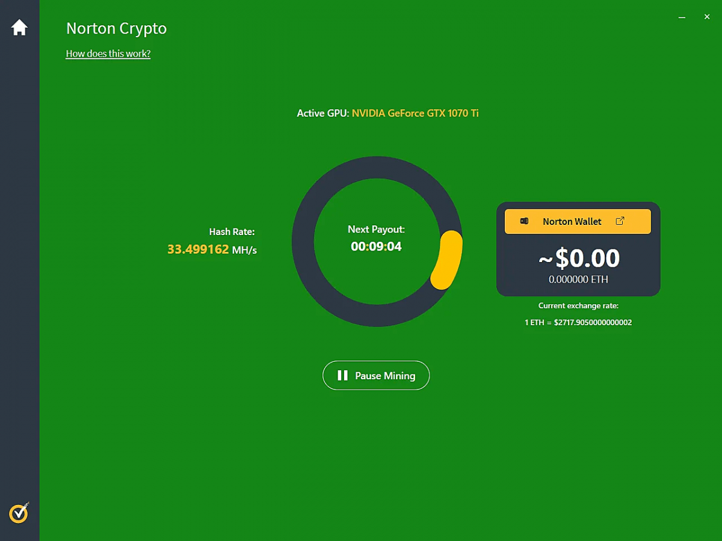Image resolution: width=722 pixels, height=541 pixels.
Task: Minimize the Norton Crypto window
Action: click(682, 17)
